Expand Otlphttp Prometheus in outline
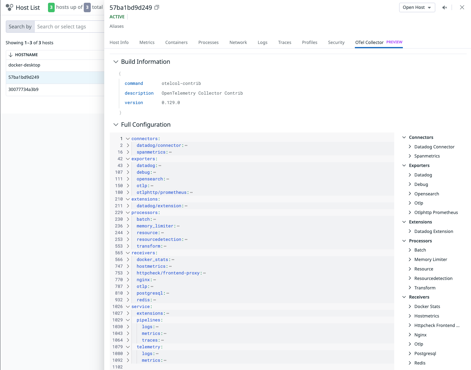 (x=410, y=212)
